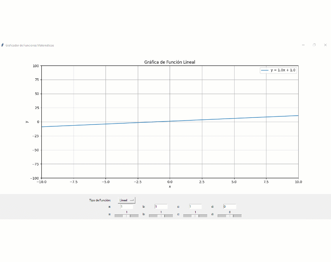This screenshot has height=262, width=331.
Task: Click the y = 1.0x + 1.0 legend
Action: tap(278, 70)
